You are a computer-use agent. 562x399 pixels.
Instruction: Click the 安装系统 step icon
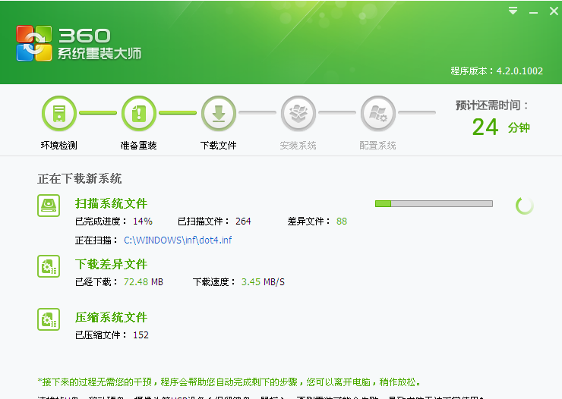click(298, 114)
